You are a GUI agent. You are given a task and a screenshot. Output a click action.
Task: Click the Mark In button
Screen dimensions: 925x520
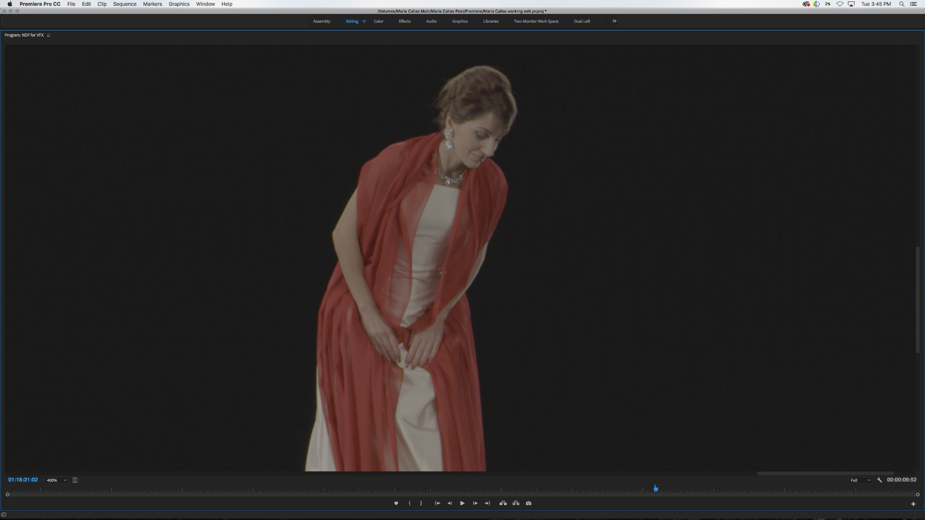[410, 503]
